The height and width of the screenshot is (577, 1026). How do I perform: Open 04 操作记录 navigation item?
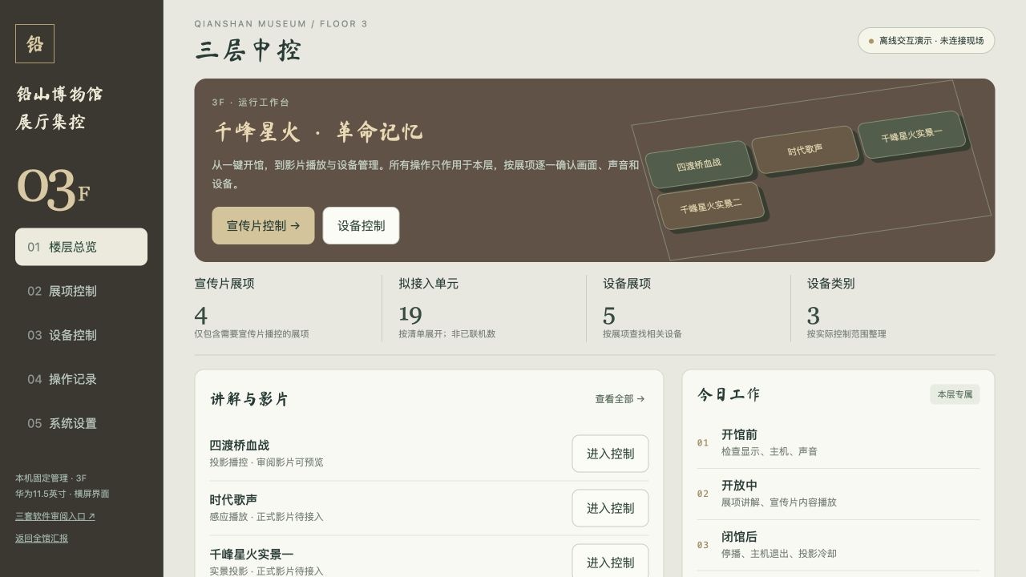(81, 379)
